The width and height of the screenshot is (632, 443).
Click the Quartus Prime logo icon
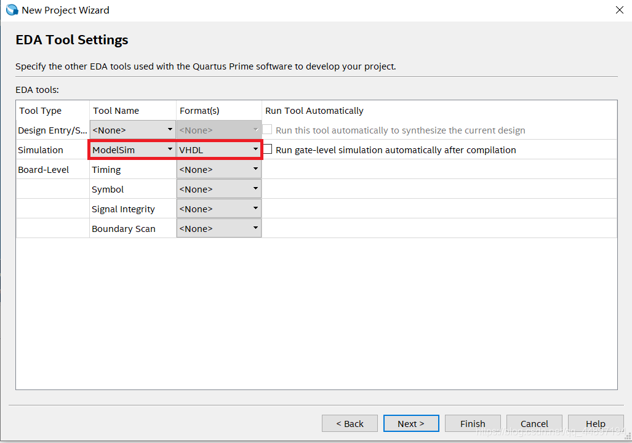pos(12,10)
